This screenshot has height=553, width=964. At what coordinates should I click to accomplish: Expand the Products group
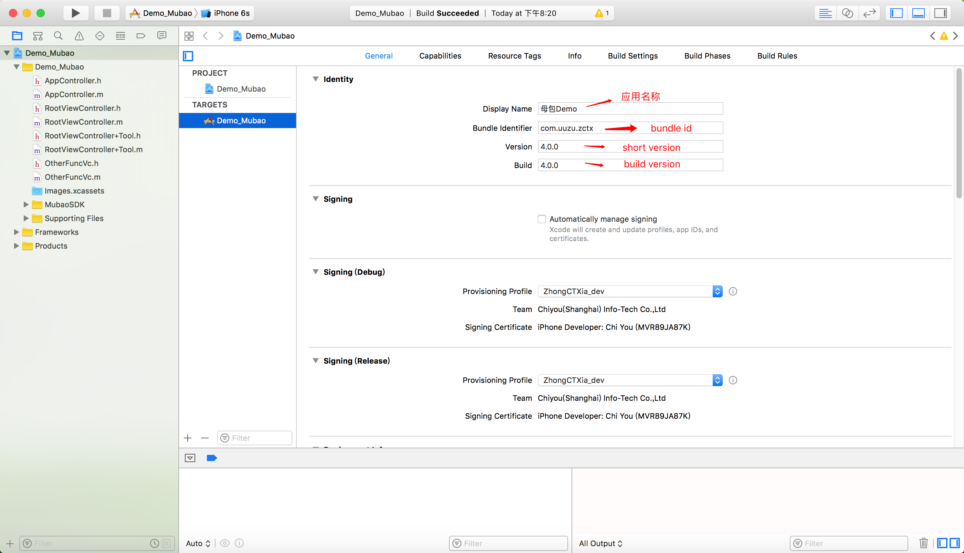pos(16,246)
